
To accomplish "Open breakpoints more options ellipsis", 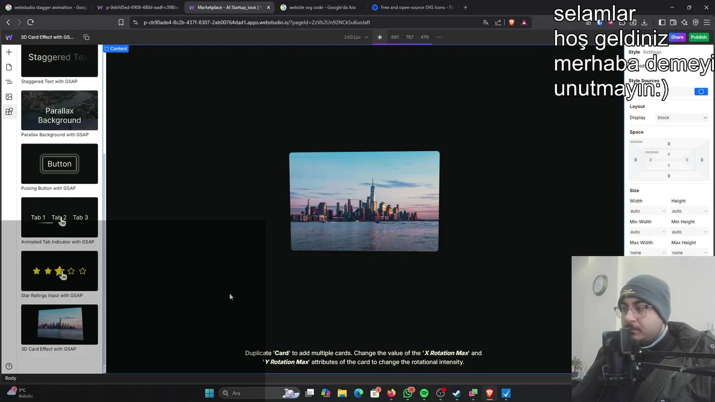I will point(440,37).
